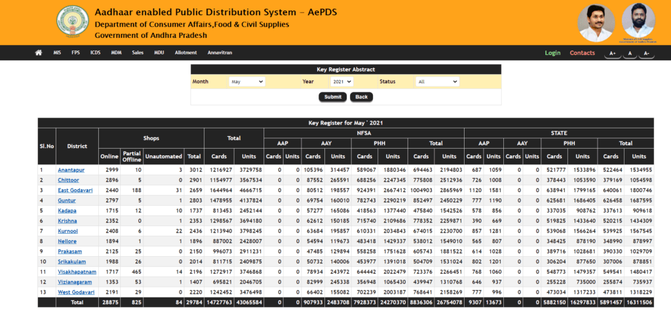Expand the Status dropdown showing All
The image size is (671, 321).
click(437, 81)
